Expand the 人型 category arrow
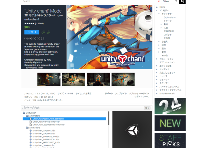 coord(161,28)
